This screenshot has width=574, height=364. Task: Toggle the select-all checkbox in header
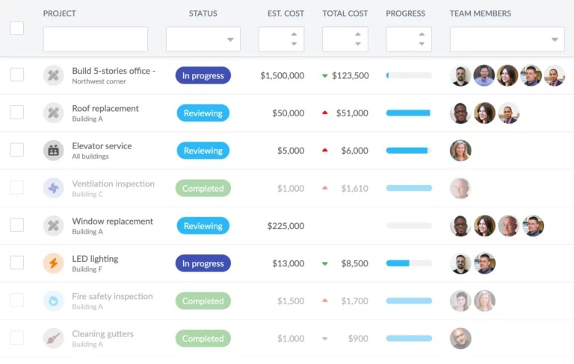pyautogui.click(x=16, y=28)
